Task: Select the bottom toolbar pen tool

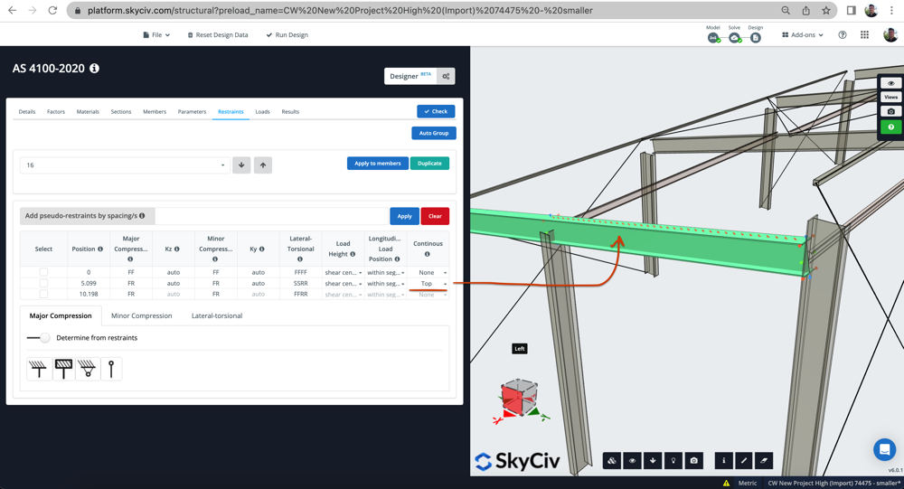Action: point(744,460)
